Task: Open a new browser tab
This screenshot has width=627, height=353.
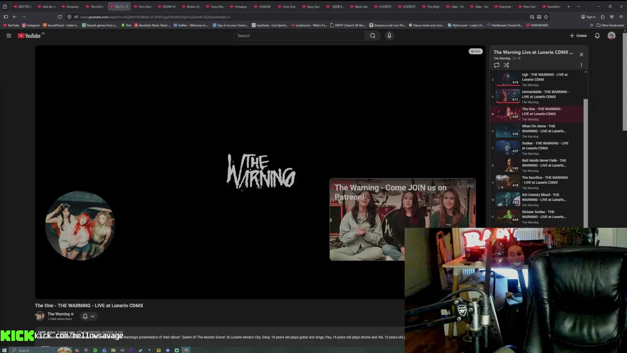Action: click(x=568, y=6)
